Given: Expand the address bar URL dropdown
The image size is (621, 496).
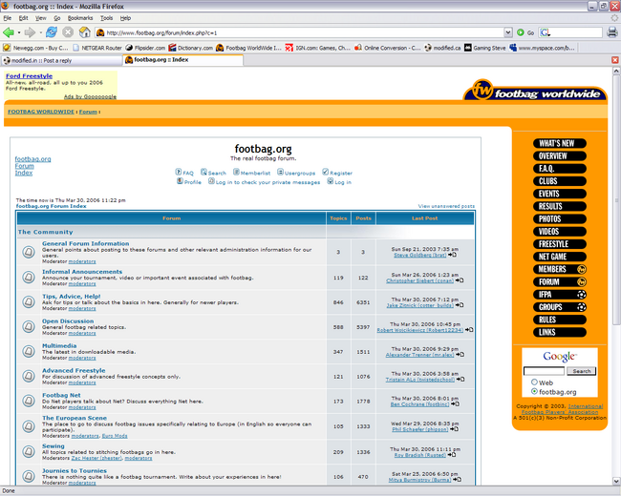Looking at the screenshot, I should 508,32.
